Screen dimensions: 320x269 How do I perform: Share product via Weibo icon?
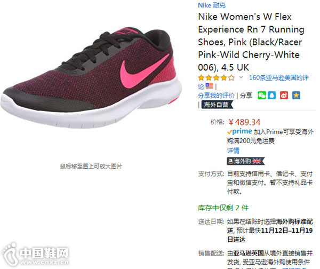point(284,96)
